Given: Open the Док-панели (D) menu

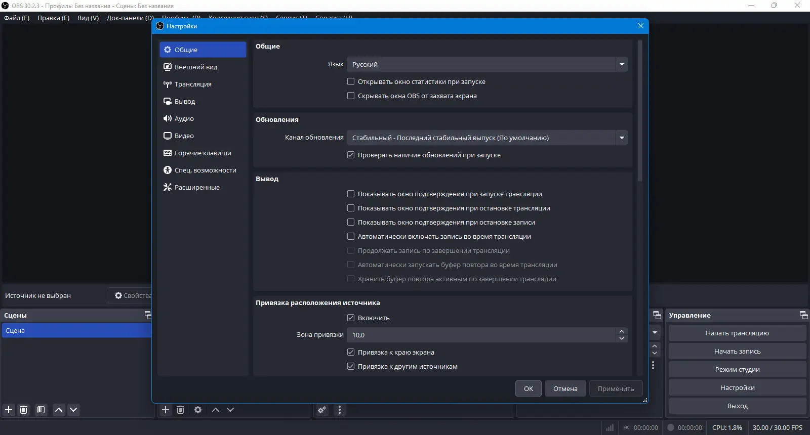Looking at the screenshot, I should point(130,18).
